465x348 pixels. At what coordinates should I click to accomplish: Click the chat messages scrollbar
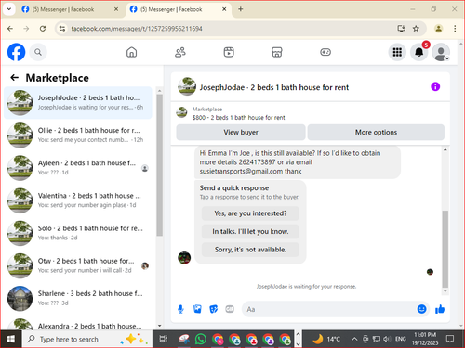coord(445,249)
